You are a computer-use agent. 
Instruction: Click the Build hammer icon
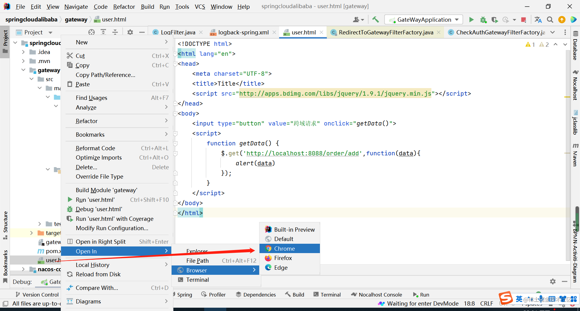(375, 20)
